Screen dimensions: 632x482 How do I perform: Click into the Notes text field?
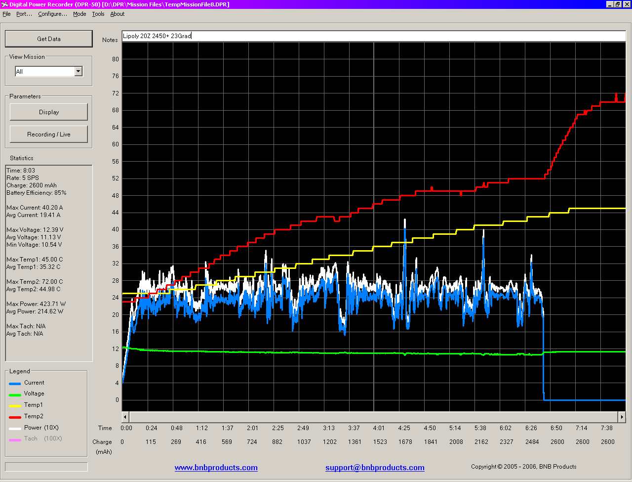click(374, 36)
